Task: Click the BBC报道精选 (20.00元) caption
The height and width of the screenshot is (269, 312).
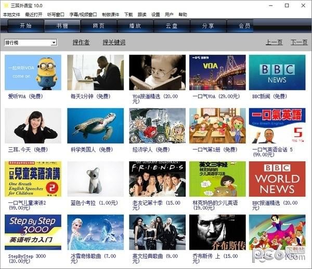Action: pos(275,205)
